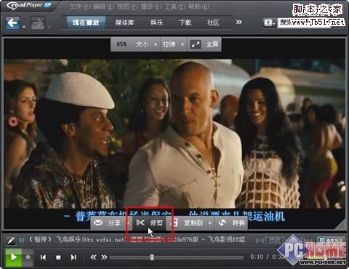Click the greyed forward arrow button
The width and height of the screenshot is (349, 269).
click(x=38, y=23)
